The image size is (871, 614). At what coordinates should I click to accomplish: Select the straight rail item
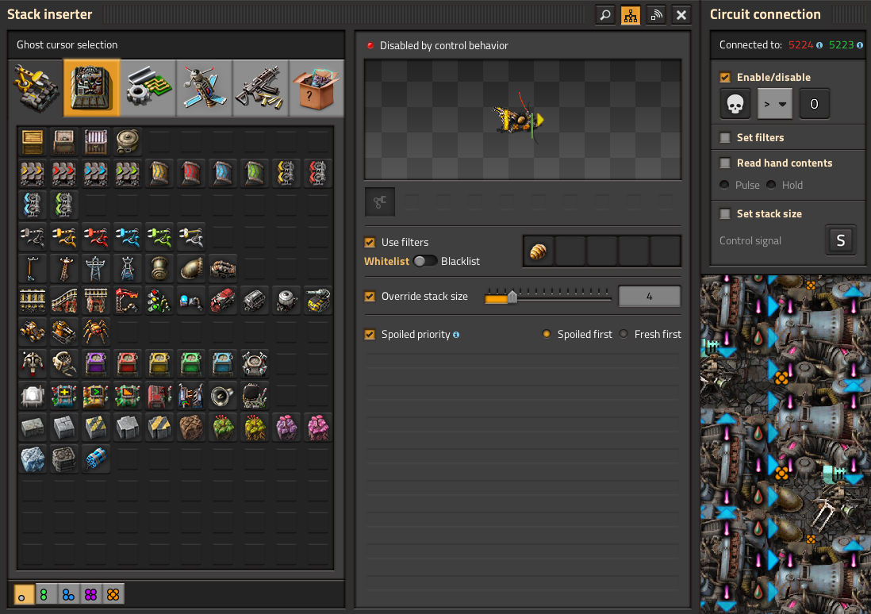[33, 301]
